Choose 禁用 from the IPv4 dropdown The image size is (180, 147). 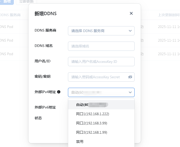80,142
